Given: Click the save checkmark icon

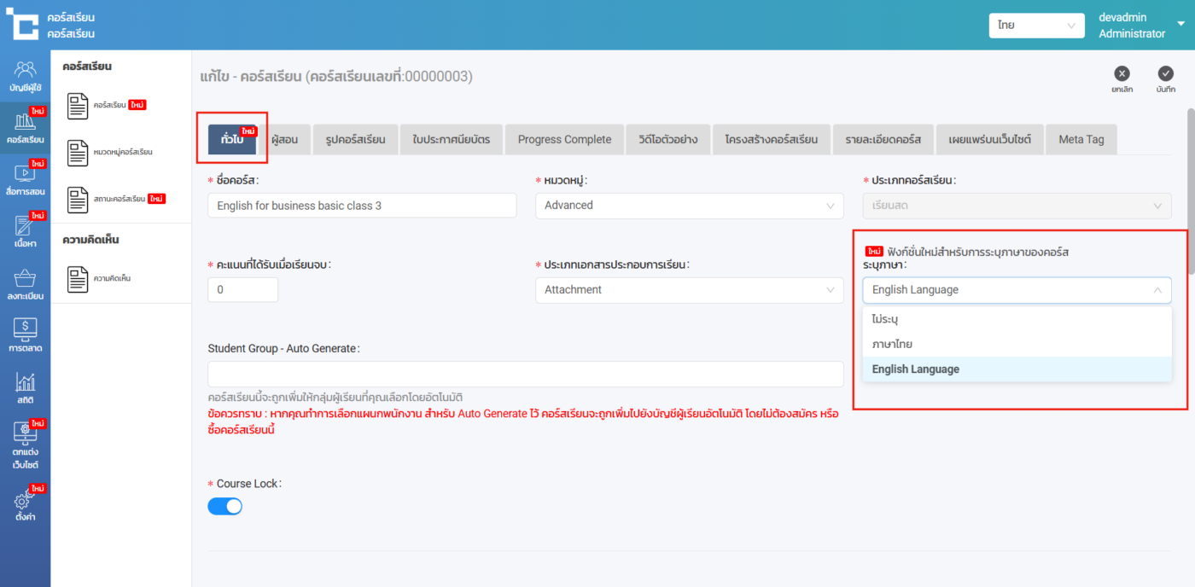Looking at the screenshot, I should pyautogui.click(x=1165, y=74).
